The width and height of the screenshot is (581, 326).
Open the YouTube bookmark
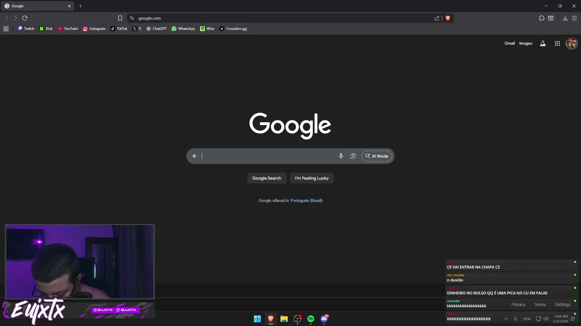[x=68, y=29]
